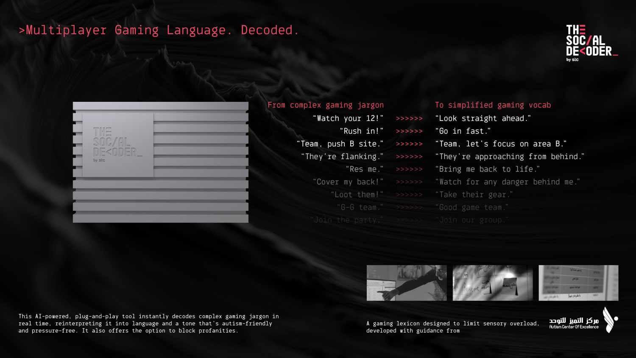Click the translation "Take their gear."
This screenshot has height=358, width=636.
tap(474, 195)
